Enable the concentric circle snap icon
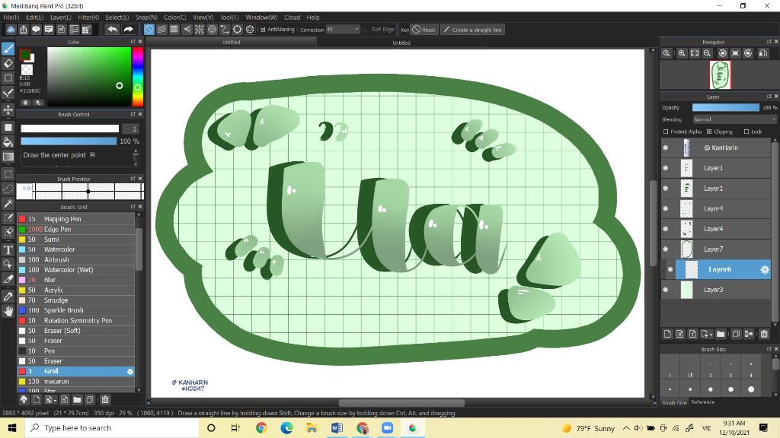The height and width of the screenshot is (438, 780). [212, 30]
